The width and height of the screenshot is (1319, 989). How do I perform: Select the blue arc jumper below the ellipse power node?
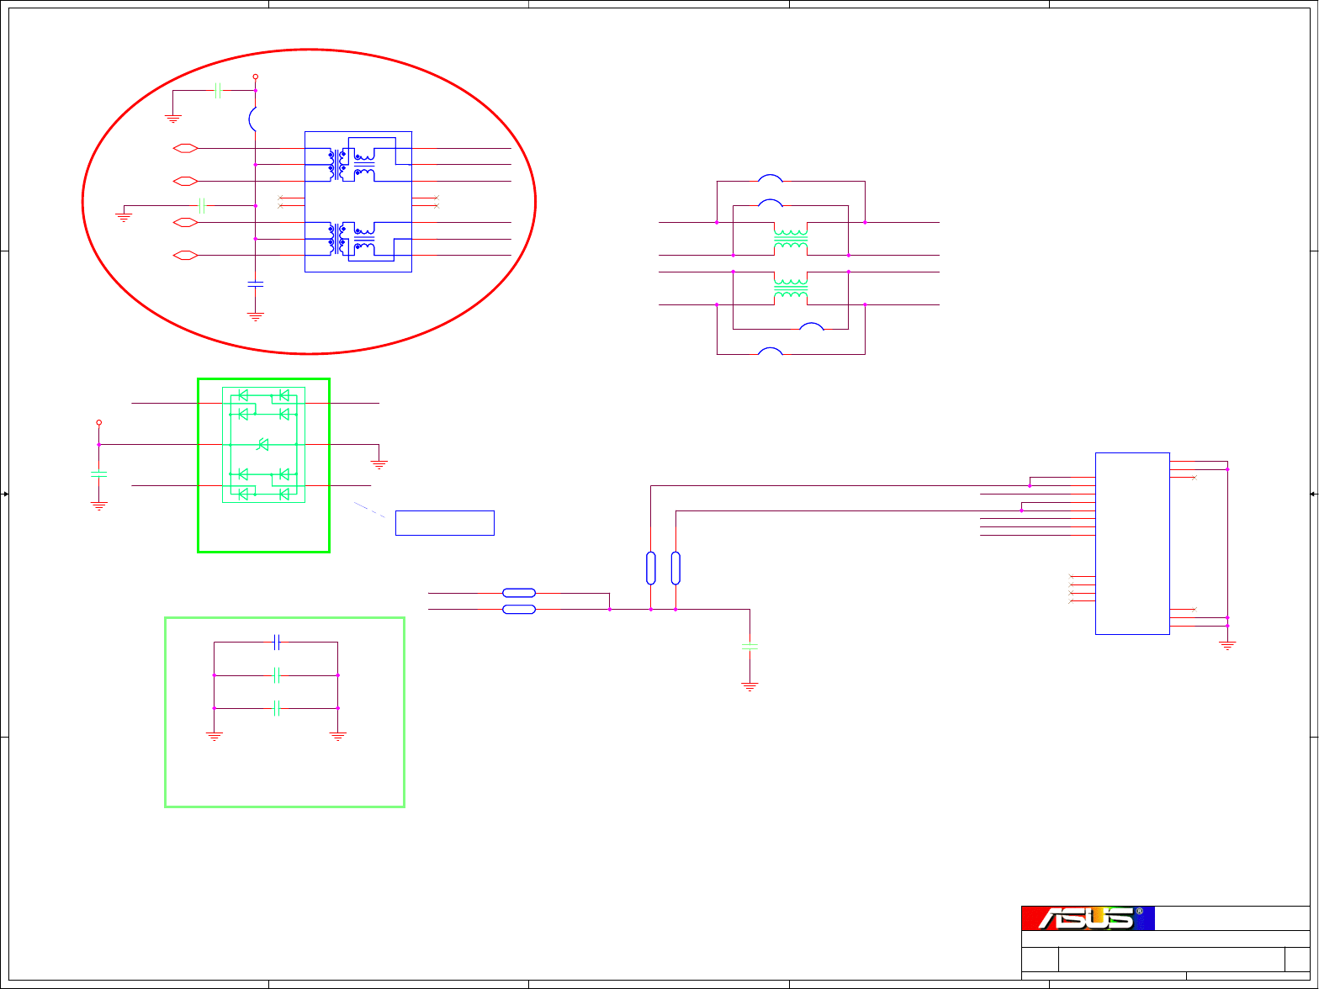pyautogui.click(x=252, y=119)
